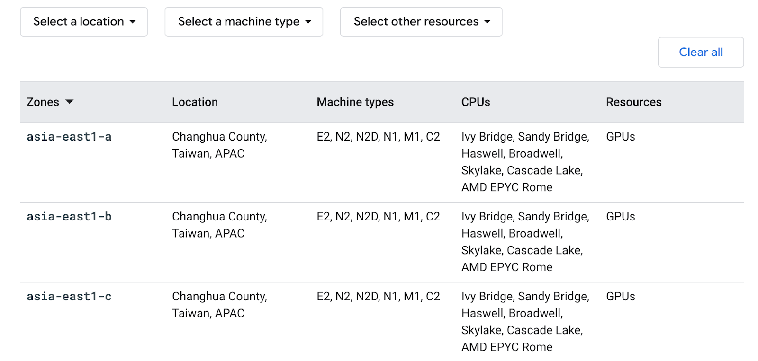
Task: Click the Zones column sort arrow
Action: pos(70,102)
